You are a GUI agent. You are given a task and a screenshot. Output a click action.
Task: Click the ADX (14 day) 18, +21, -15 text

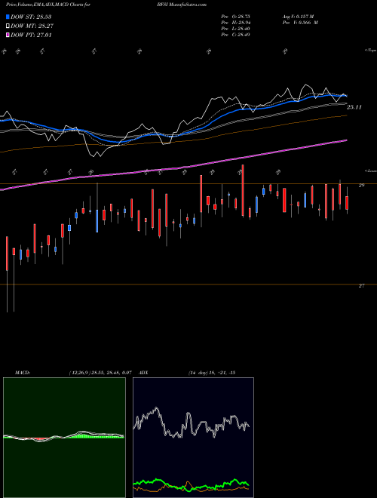(x=211, y=373)
